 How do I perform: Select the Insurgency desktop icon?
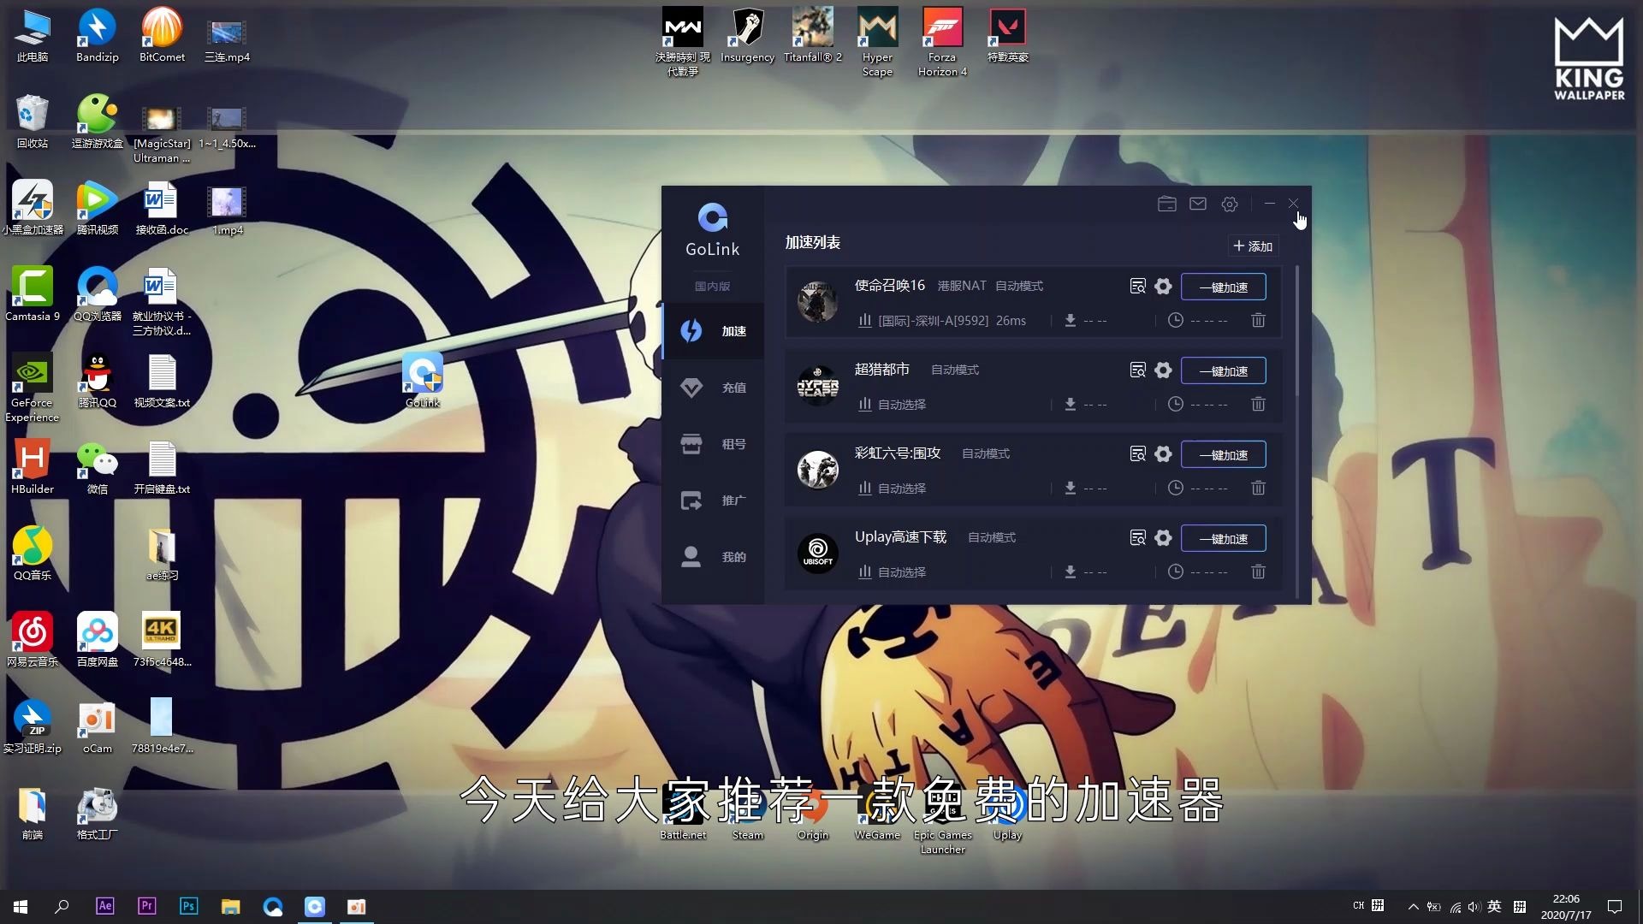(747, 36)
